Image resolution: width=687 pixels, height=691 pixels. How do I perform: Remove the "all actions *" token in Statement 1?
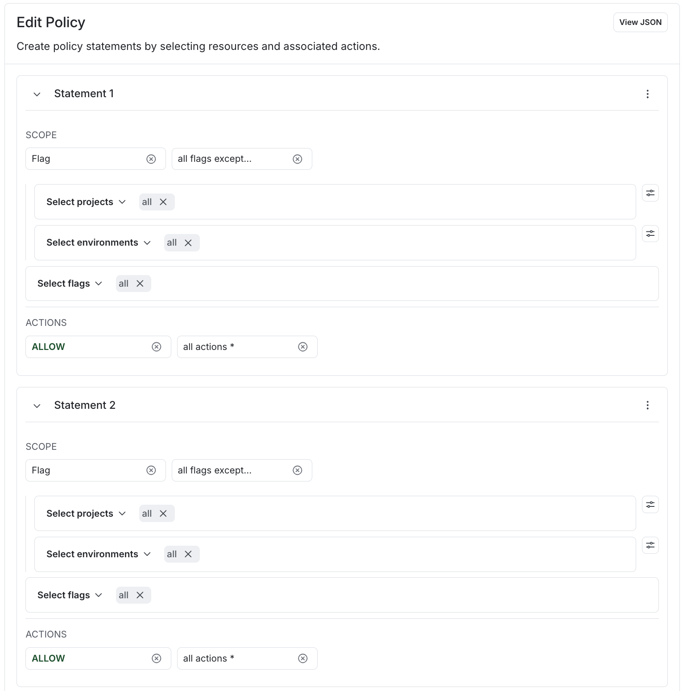coord(303,346)
